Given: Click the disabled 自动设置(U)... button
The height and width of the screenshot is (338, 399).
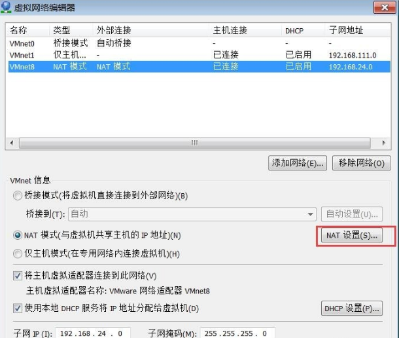Looking at the screenshot, I should 352,214.
